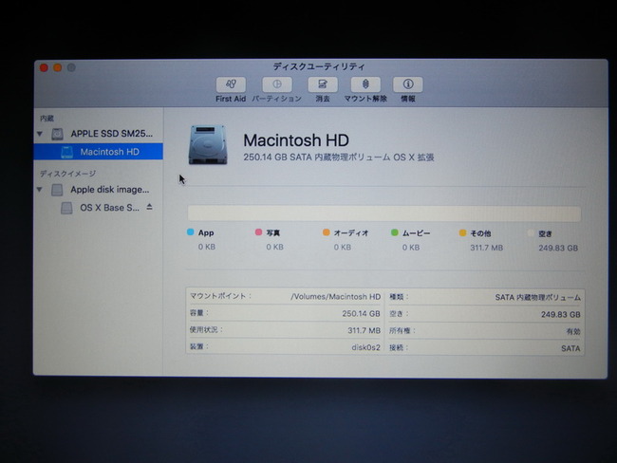Click the 250.14 GB SATA subtitle text
Image resolution: width=617 pixels, height=463 pixels.
pyautogui.click(x=339, y=157)
